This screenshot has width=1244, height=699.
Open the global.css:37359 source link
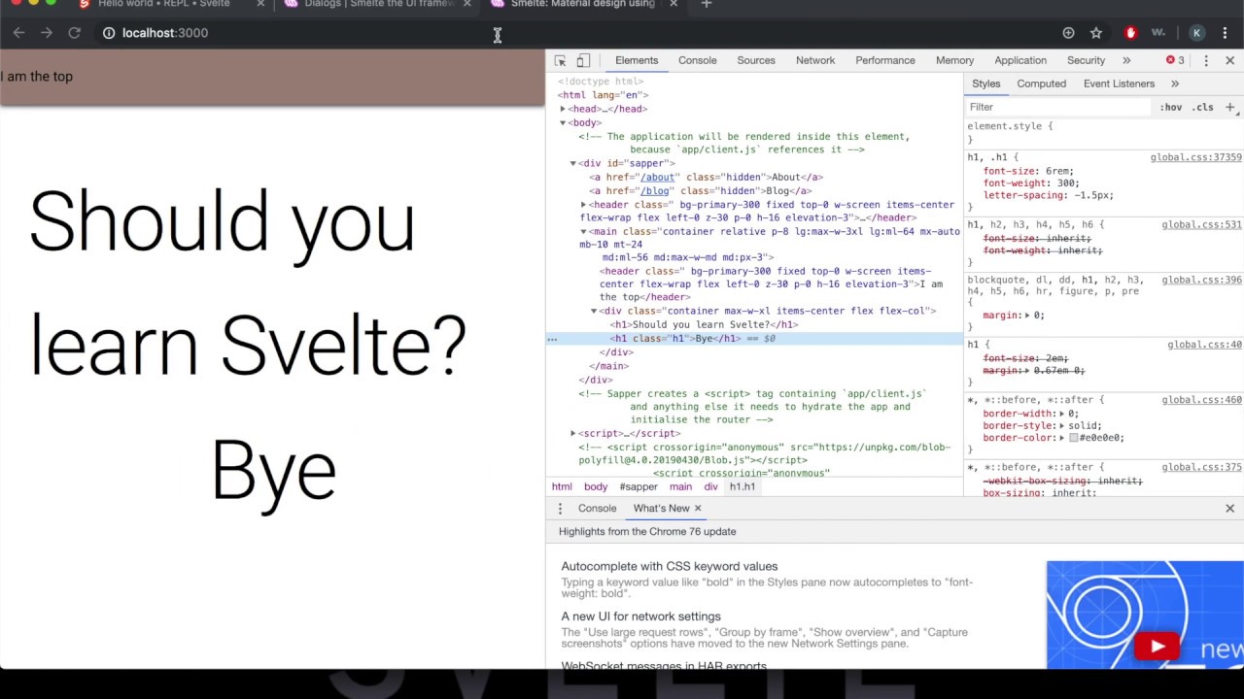[1195, 157]
